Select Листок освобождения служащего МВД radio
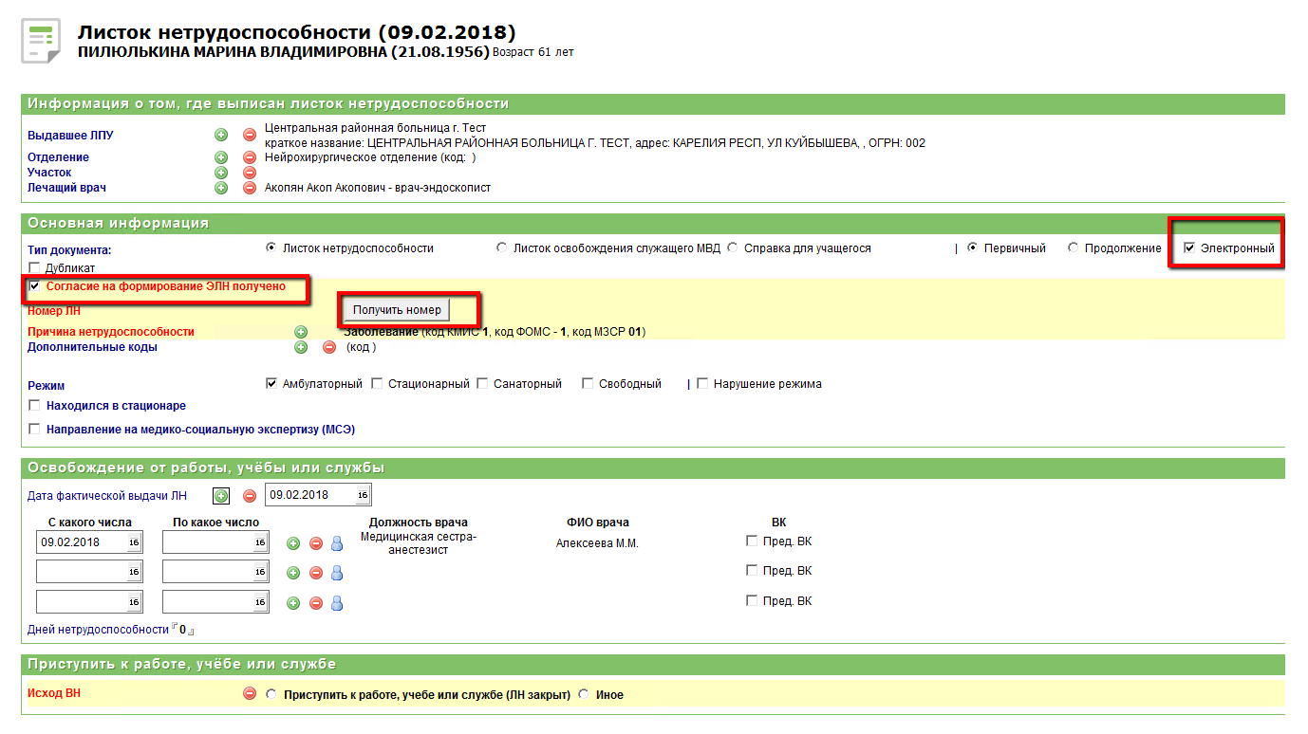 coord(502,248)
